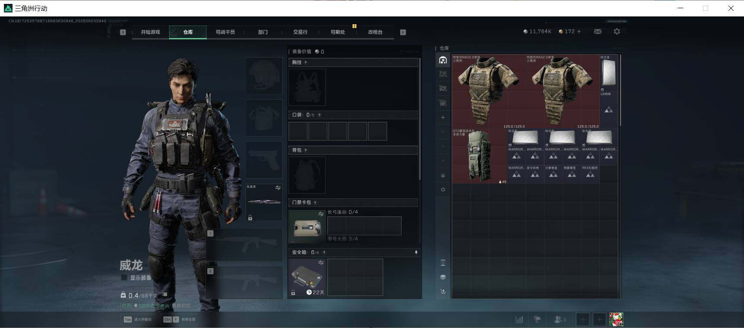Select the second 特里克MAS2.0 armor vest

pos(563,91)
